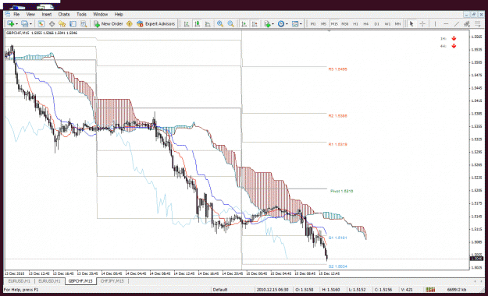Viewport: 488px width, 296px height.
Task: Toggle the Terminal window icon
Action: 73,24
